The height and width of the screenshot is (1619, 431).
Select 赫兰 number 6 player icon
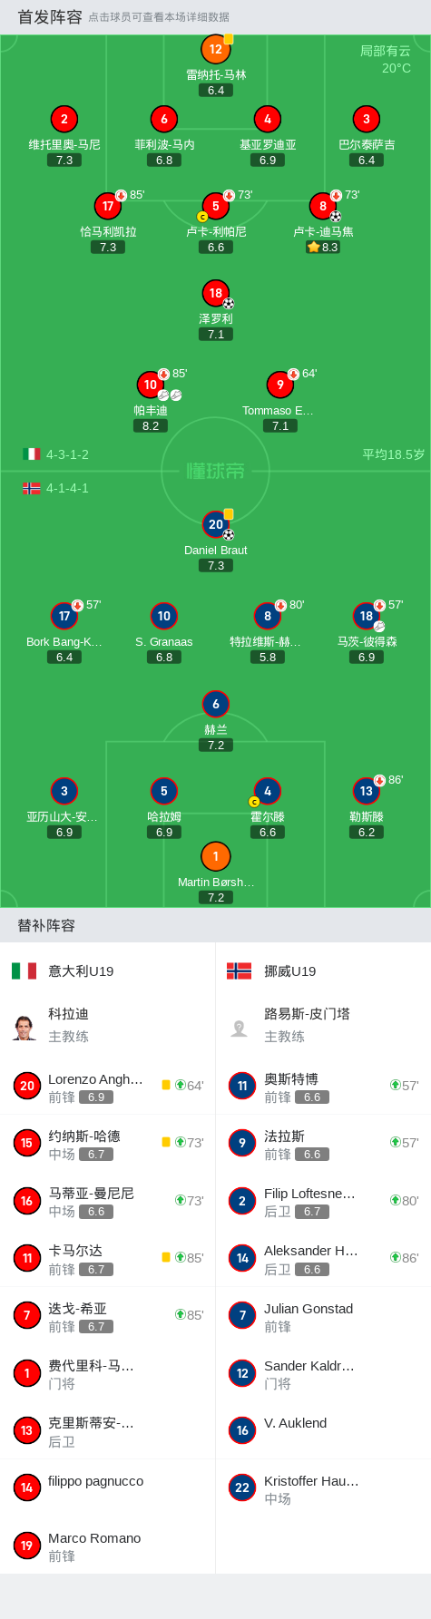pos(215,704)
